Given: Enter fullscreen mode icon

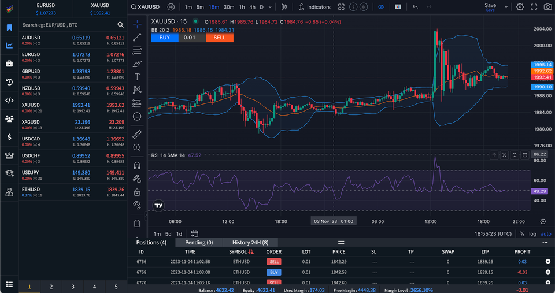Looking at the screenshot, I should [x=534, y=7].
